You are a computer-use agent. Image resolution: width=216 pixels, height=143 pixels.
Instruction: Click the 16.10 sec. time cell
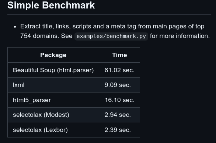119,100
